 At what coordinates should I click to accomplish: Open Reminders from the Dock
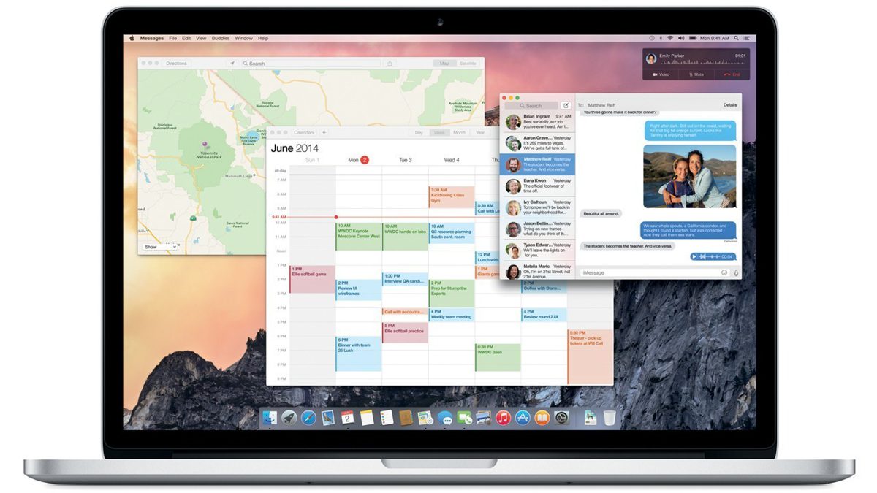[387, 418]
